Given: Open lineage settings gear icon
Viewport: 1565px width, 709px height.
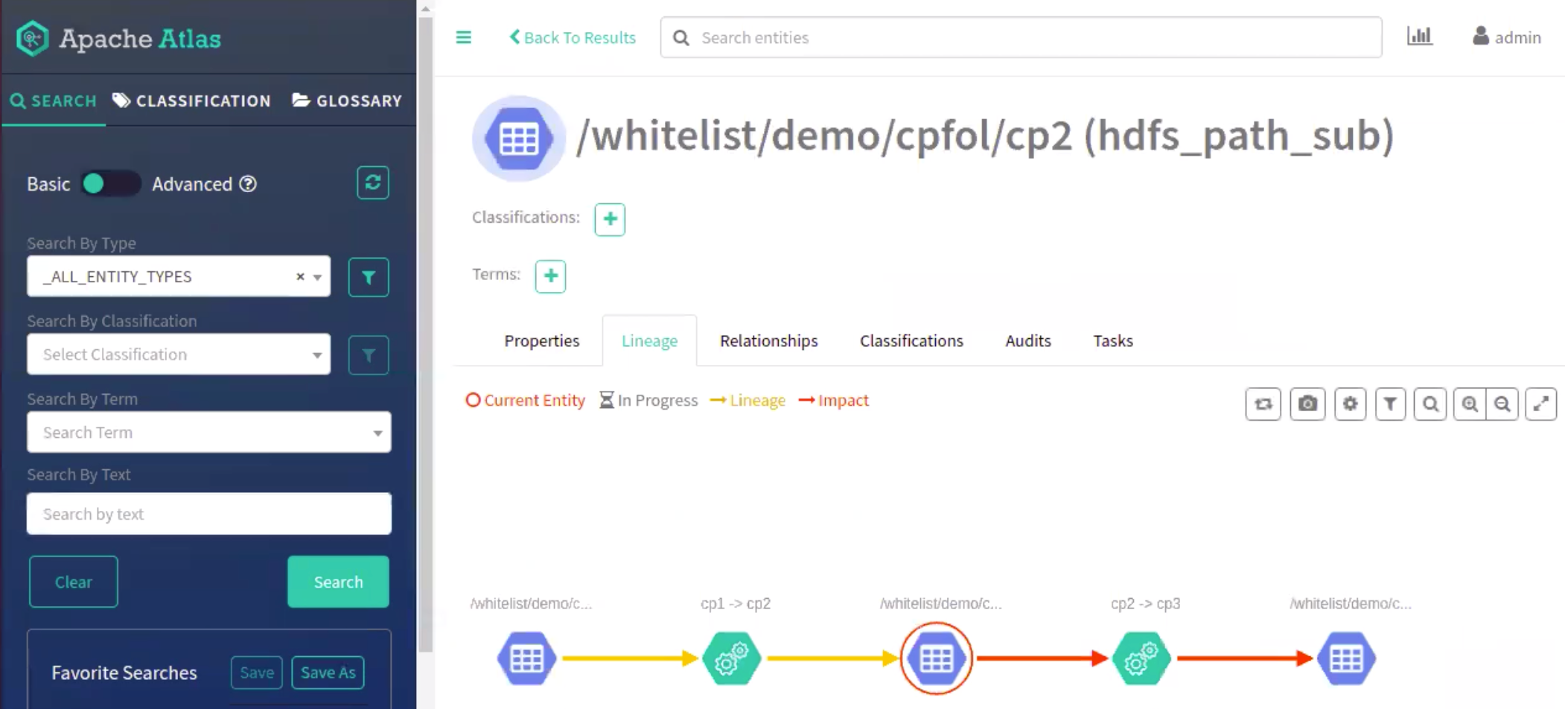Looking at the screenshot, I should coord(1350,404).
